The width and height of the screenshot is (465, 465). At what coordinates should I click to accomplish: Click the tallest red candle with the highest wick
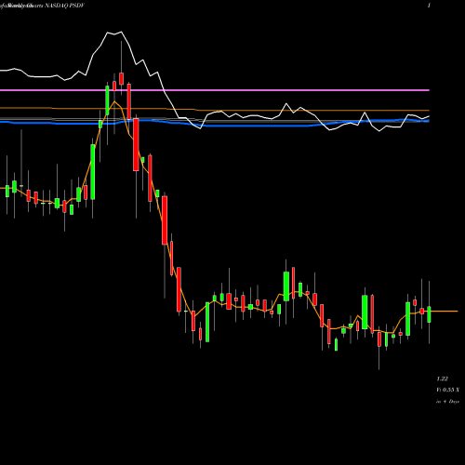pyautogui.click(x=121, y=78)
